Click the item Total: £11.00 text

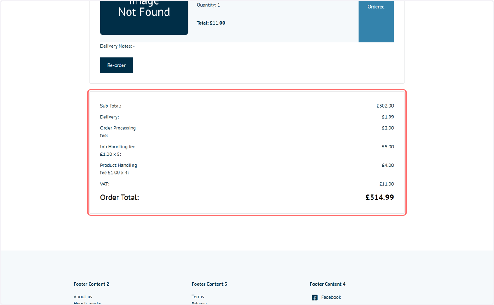(x=211, y=23)
